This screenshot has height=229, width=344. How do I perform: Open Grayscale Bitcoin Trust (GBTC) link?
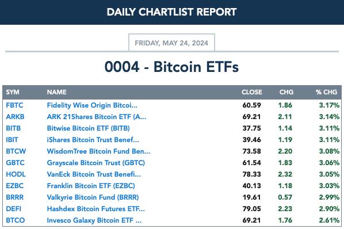click(96, 163)
